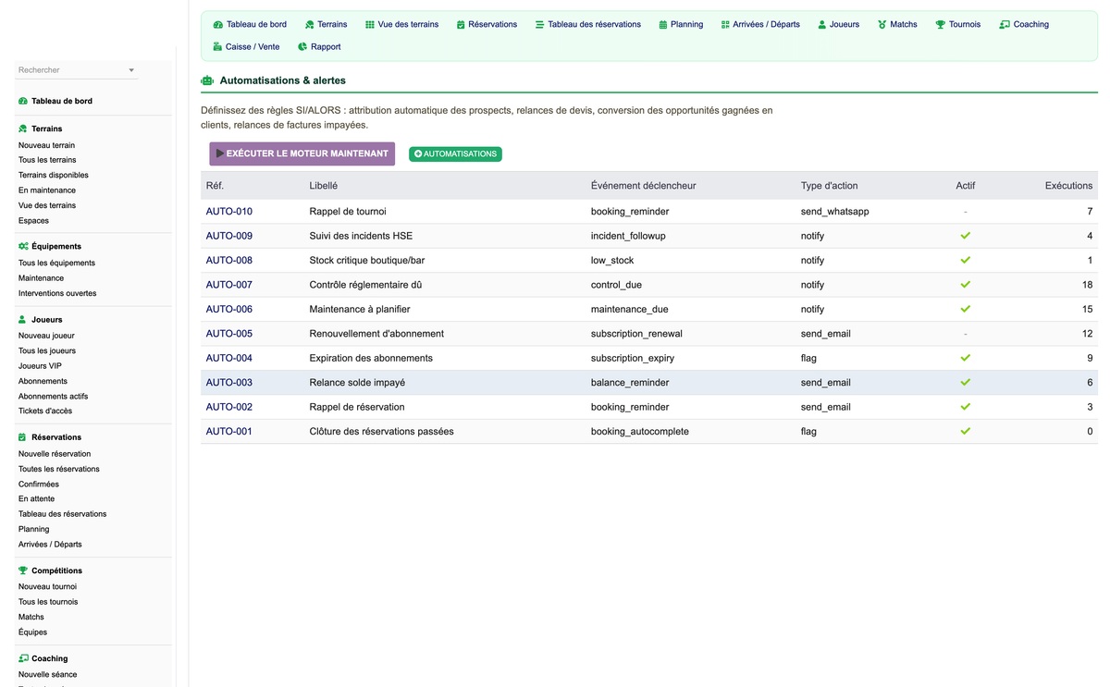Click the Matchs medal icon
Image resolution: width=1110 pixels, height=687 pixels.
point(882,25)
